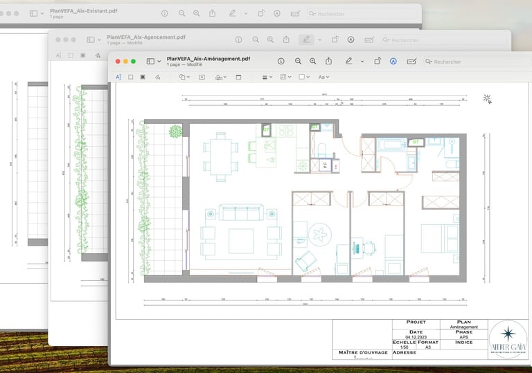532x373 pixels.
Task: Open the Sign signature dropdown
Action: point(220,77)
